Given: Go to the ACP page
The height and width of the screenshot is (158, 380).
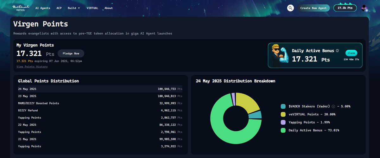Looking at the screenshot, I should 59,8.
